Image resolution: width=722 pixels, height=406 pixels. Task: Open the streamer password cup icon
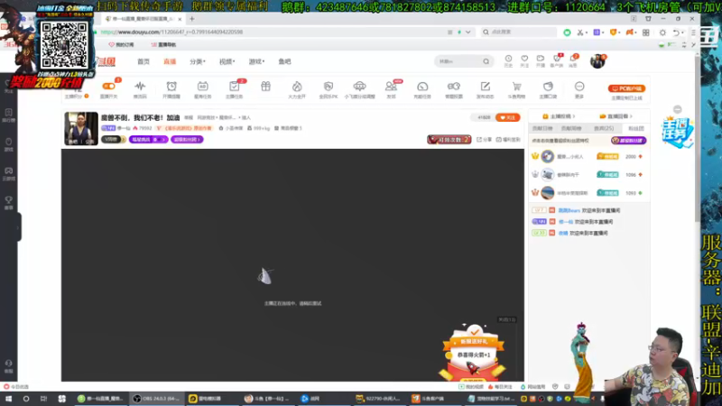click(548, 87)
